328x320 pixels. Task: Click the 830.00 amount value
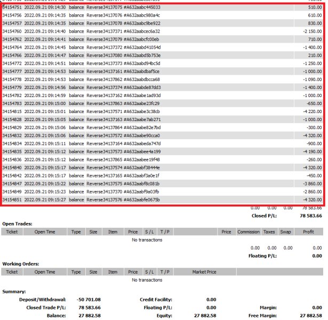pos(315,23)
